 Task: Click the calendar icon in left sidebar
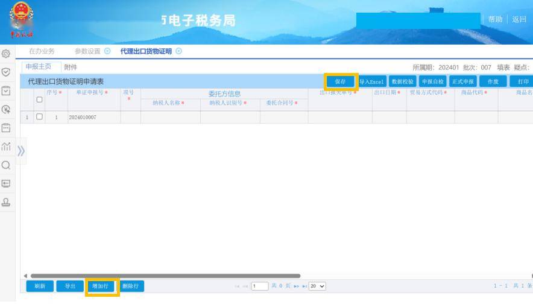coord(6,128)
